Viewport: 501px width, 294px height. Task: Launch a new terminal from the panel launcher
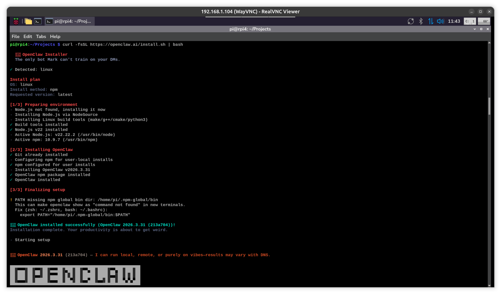click(38, 21)
